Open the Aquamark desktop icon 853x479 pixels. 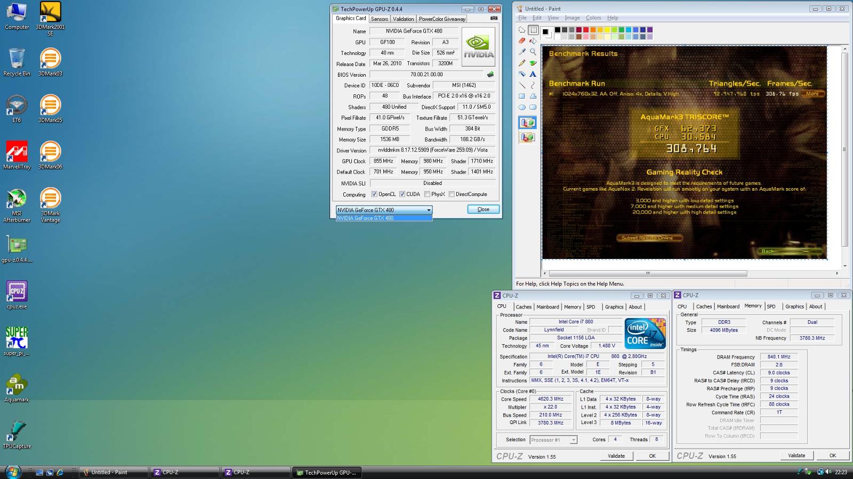17,388
